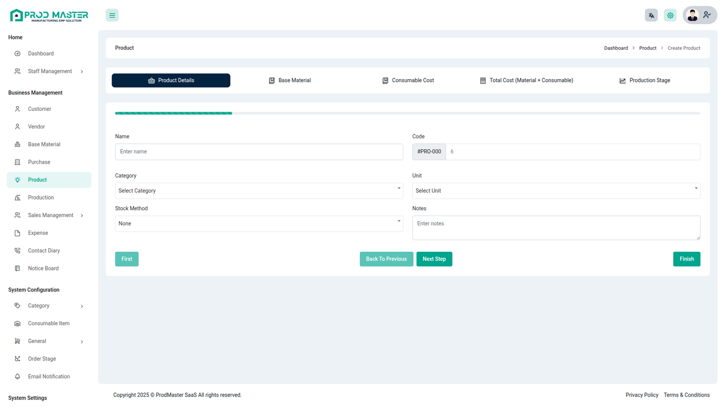Expand the Staff Management submenu
The height and width of the screenshot is (407, 725).
click(x=82, y=71)
